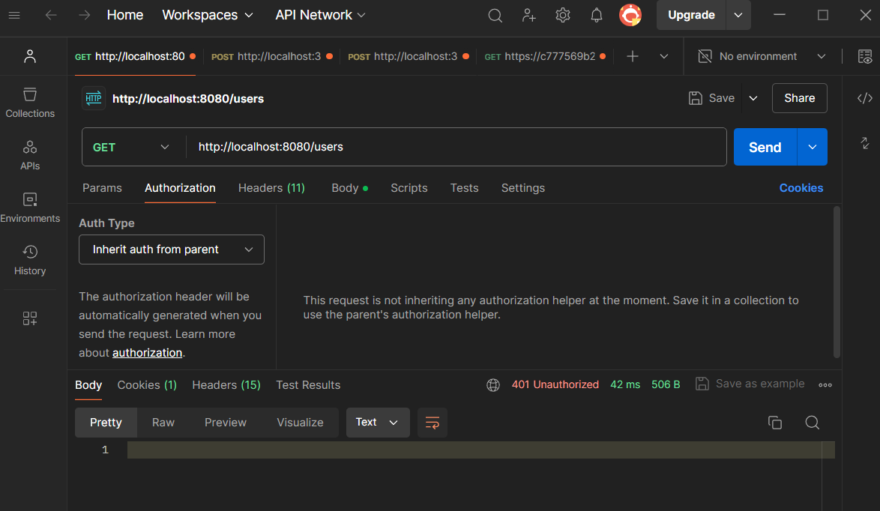The width and height of the screenshot is (880, 511).
Task: Open the Test Results tab
Action: tap(308, 385)
